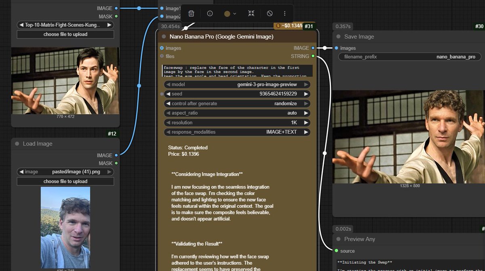Click image2 input socket on batch node
The width and height of the screenshot is (485, 271).
click(162, 16)
